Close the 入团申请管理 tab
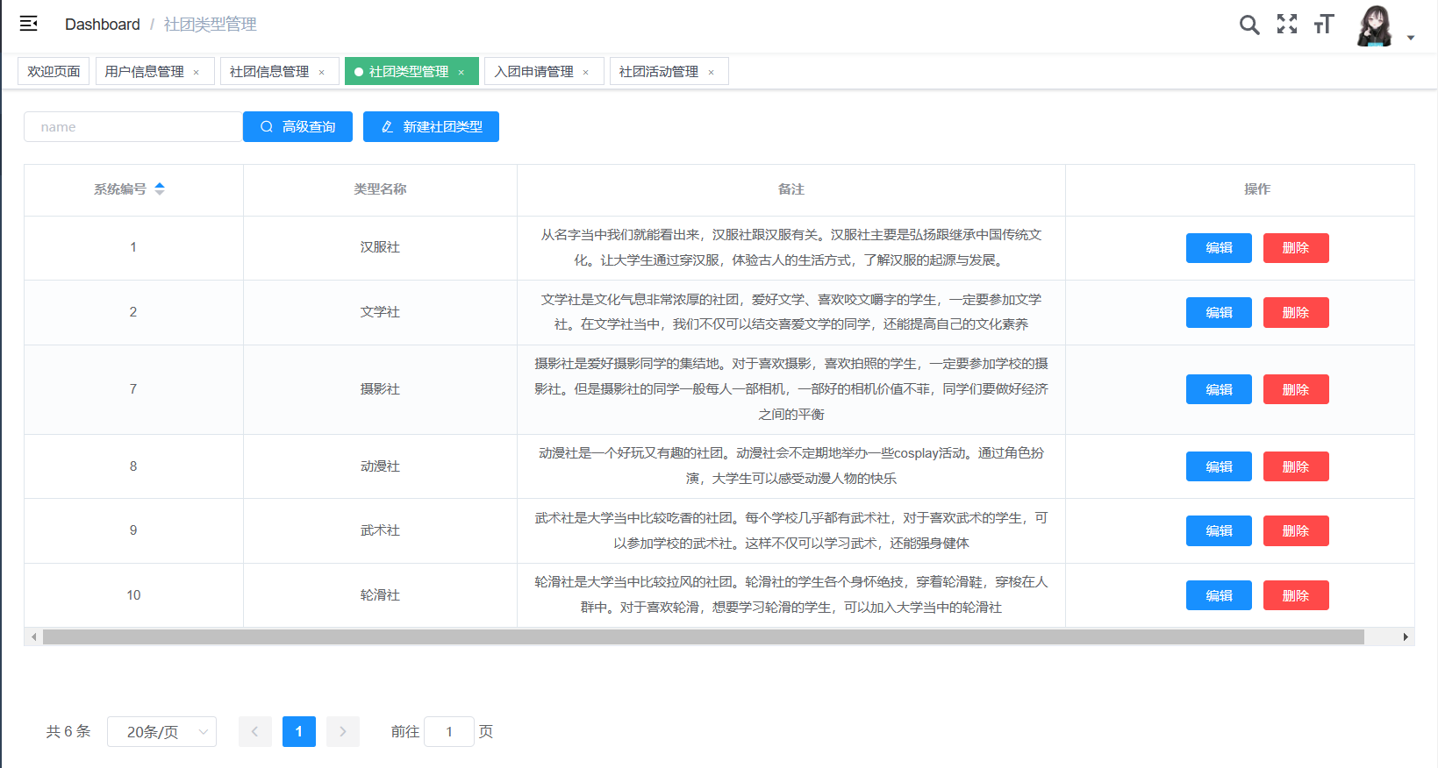1438x768 pixels. tap(586, 73)
